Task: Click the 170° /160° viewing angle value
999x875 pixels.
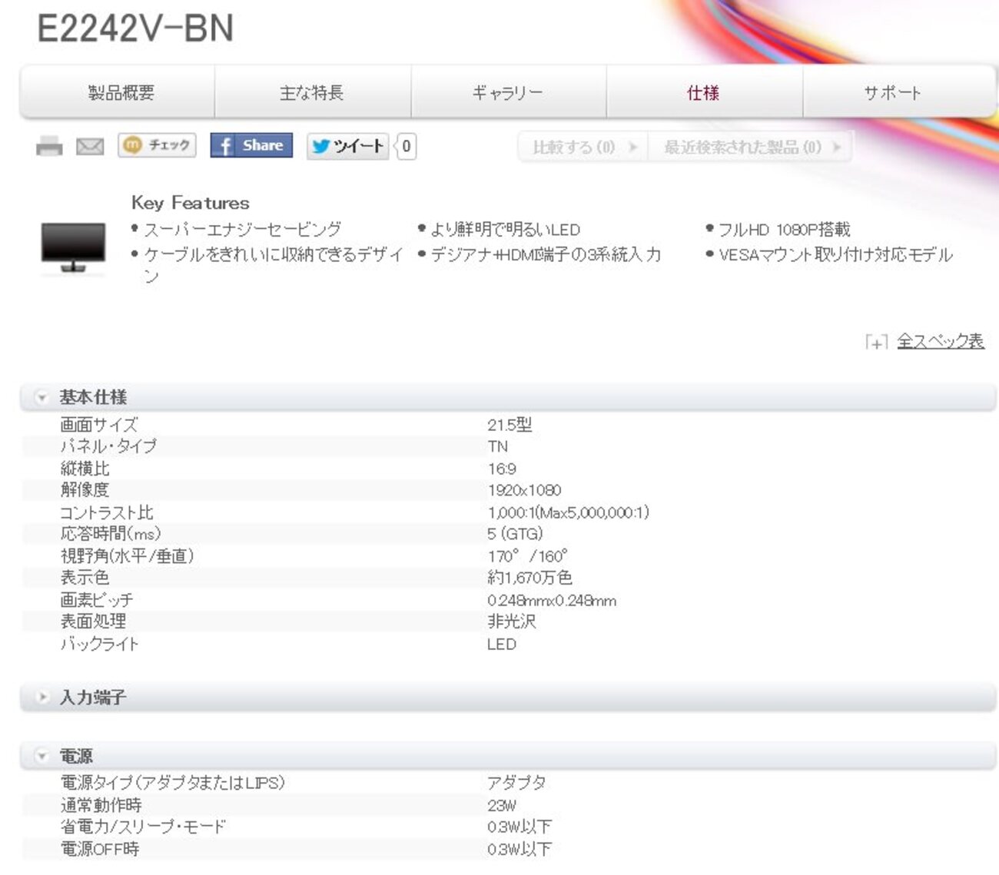Action: click(527, 556)
